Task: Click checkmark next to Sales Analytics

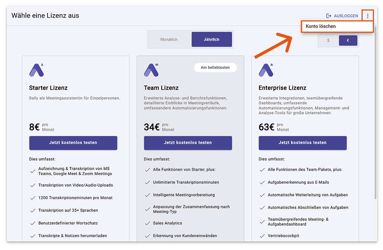Action: [x=148, y=223]
